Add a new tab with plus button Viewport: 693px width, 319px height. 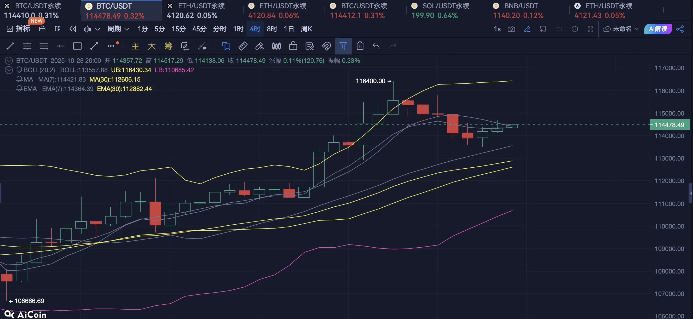663,10
